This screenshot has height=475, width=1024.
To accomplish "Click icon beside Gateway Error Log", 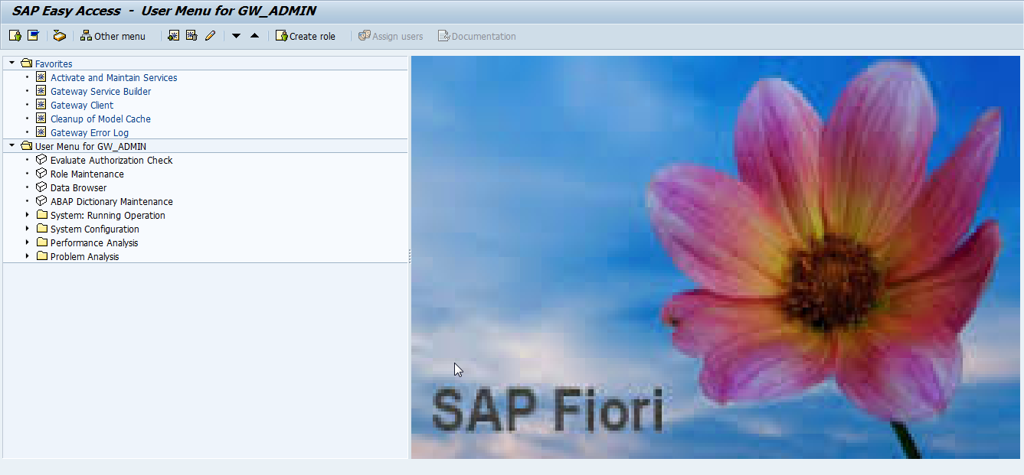I will (x=41, y=132).
